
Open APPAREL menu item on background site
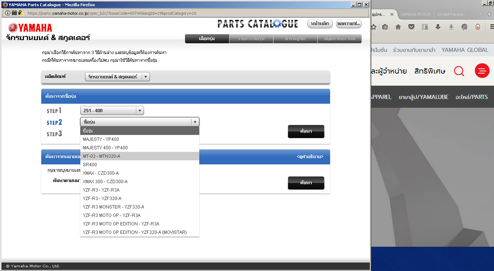click(x=381, y=97)
